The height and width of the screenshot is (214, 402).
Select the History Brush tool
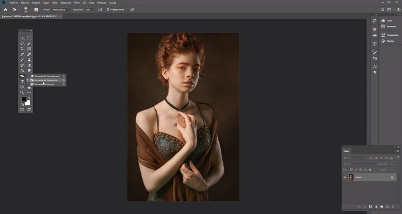click(22, 65)
